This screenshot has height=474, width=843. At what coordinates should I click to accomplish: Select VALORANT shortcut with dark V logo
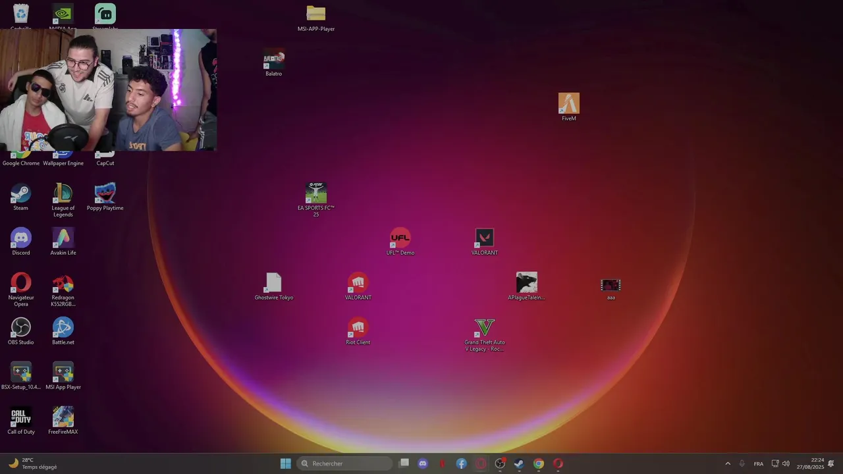click(485, 242)
